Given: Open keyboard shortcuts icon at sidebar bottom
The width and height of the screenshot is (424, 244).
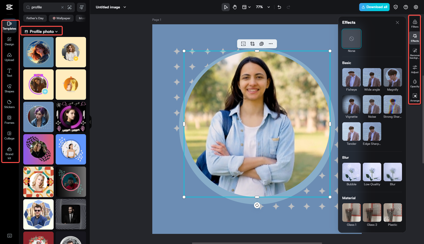Looking at the screenshot, I should pyautogui.click(x=10, y=236).
